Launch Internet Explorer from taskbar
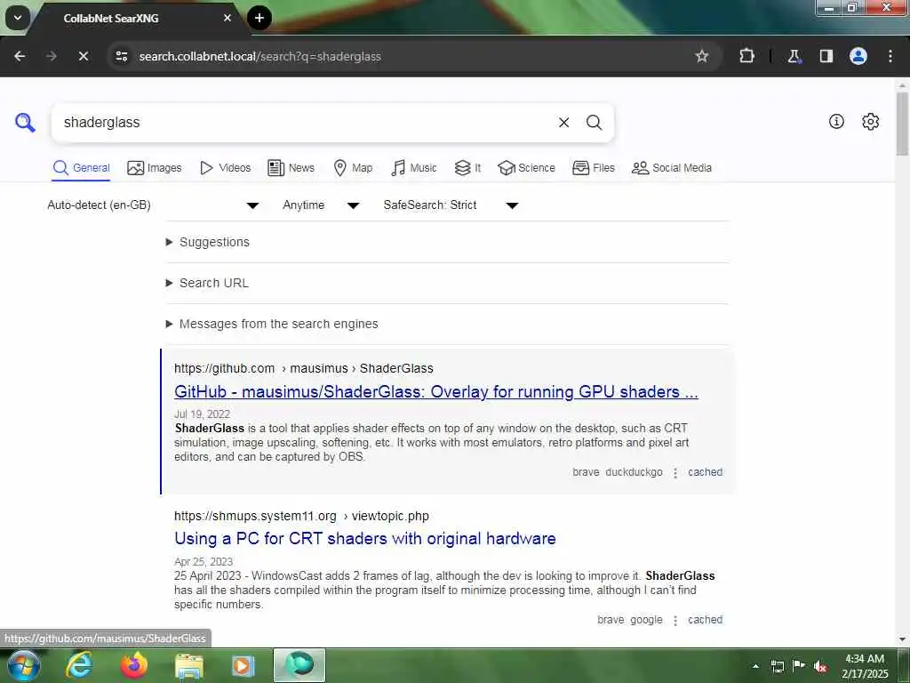This screenshot has height=683, width=910. pos(78,665)
